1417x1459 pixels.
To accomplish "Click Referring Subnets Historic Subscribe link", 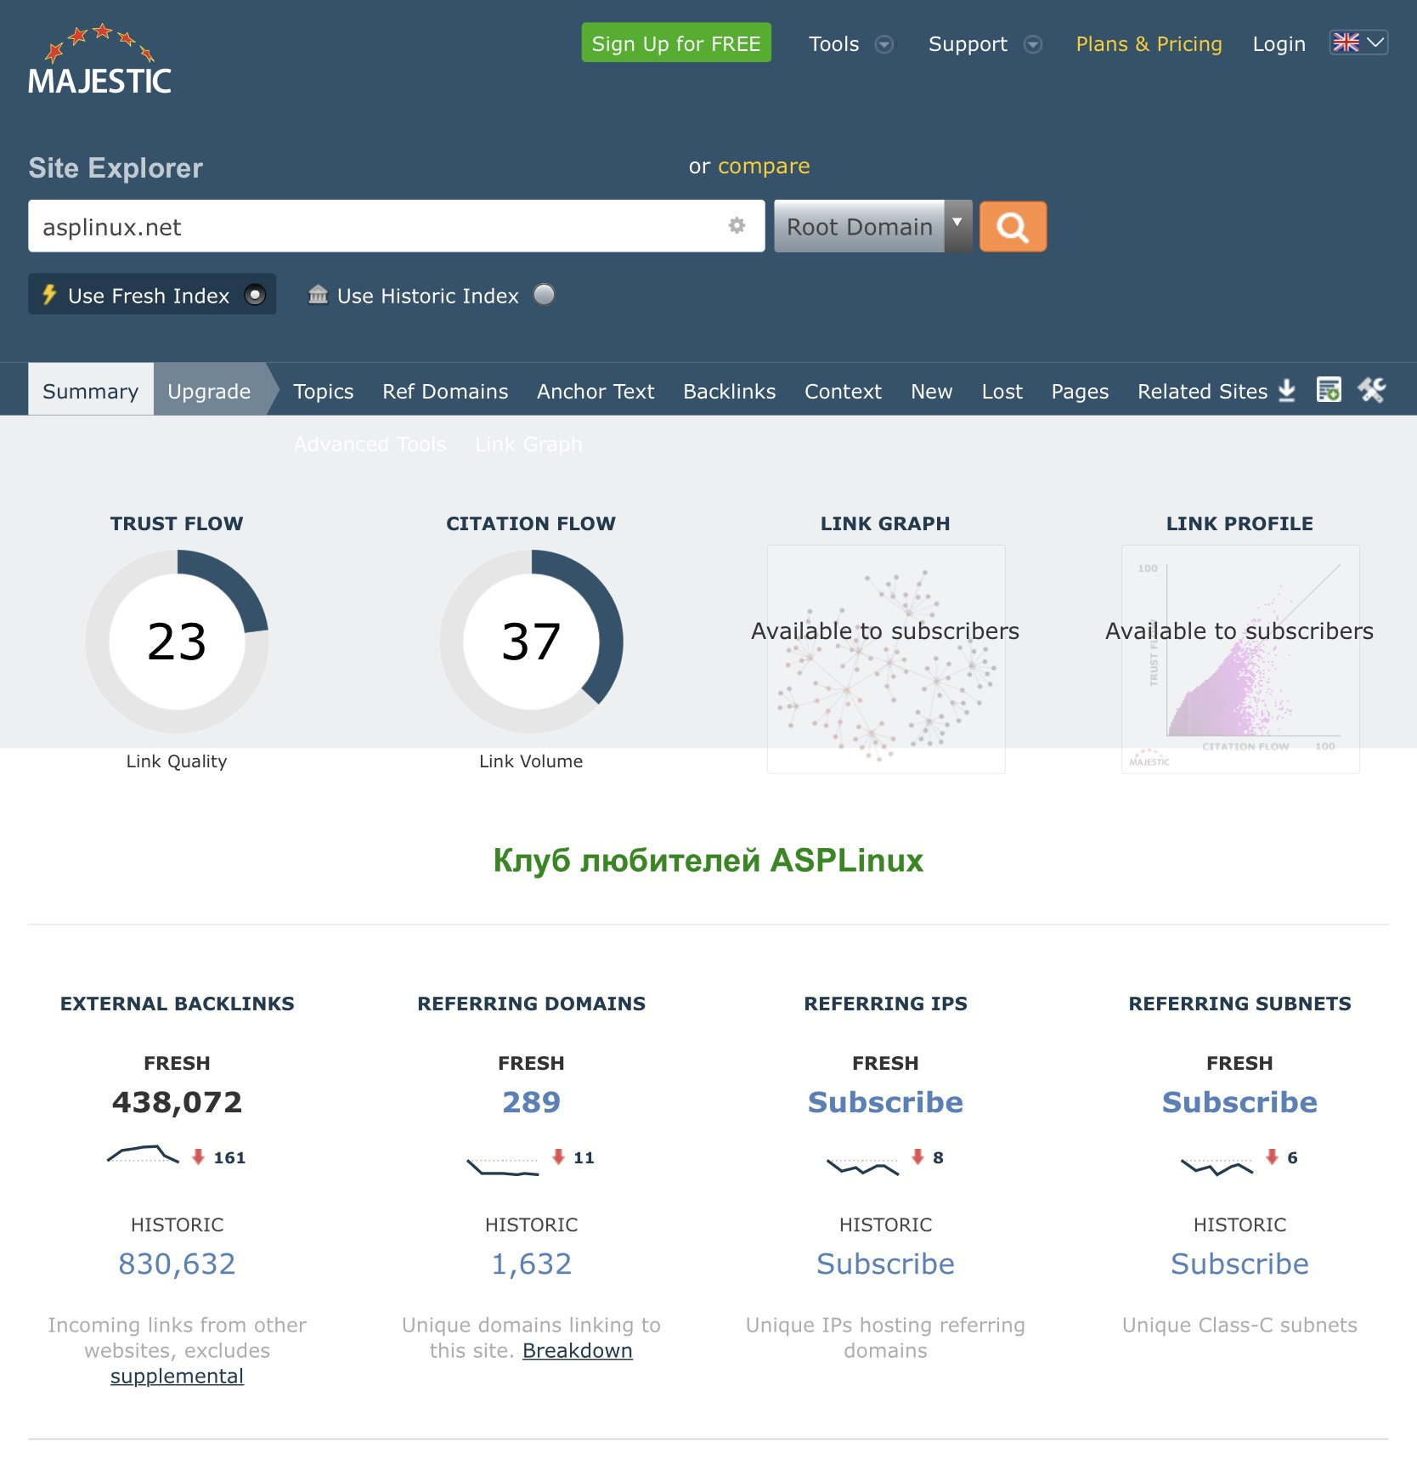I will (x=1239, y=1264).
